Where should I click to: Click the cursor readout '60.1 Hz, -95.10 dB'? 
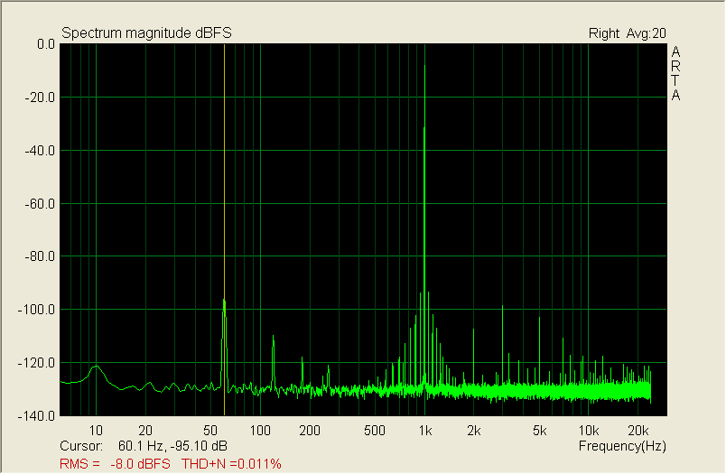[x=172, y=446]
